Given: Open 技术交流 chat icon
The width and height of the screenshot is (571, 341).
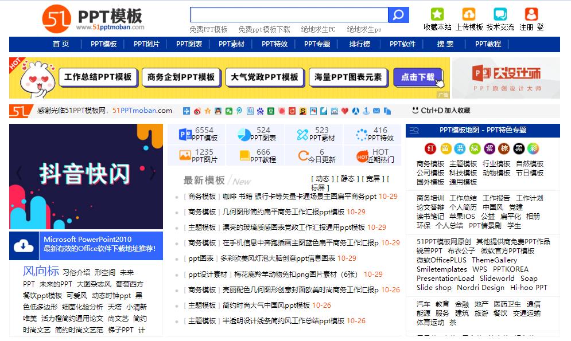Looking at the screenshot, I should coord(500,14).
